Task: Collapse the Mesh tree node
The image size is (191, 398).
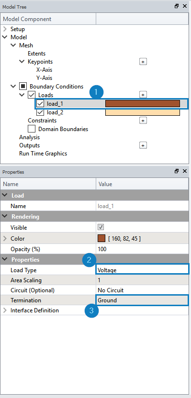Action: 13,45
